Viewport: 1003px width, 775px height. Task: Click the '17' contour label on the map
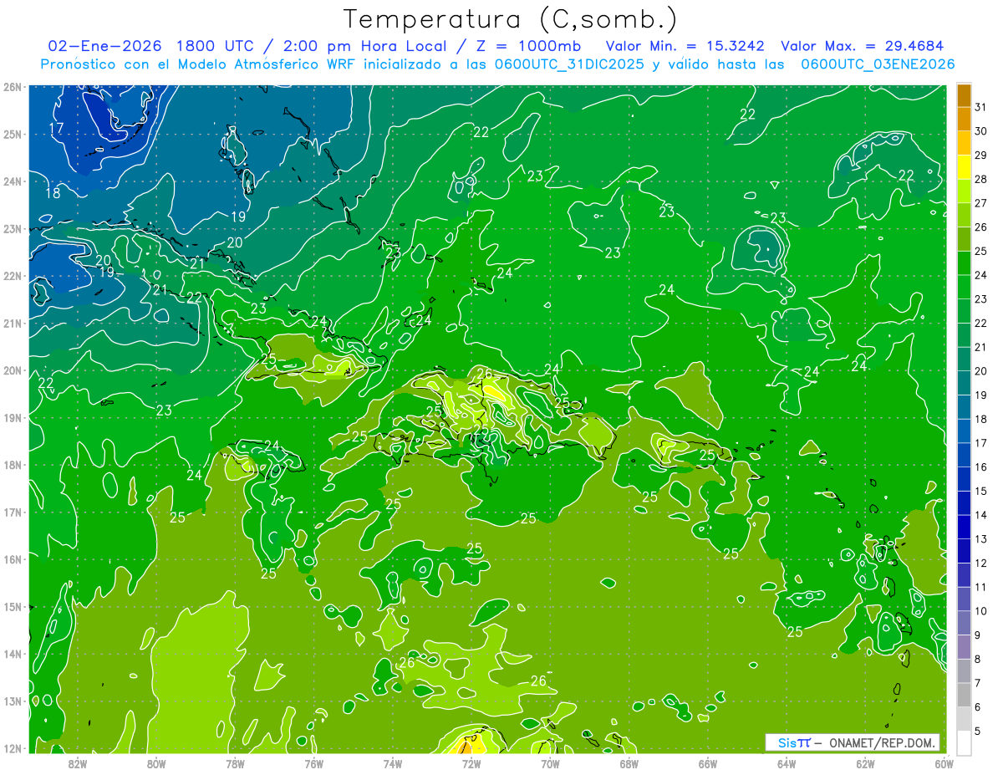[56, 128]
